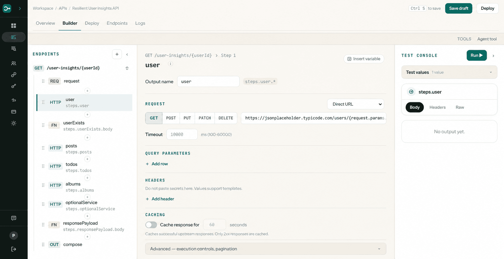Insert a step below the request row
The image size is (504, 259).
(87, 91)
